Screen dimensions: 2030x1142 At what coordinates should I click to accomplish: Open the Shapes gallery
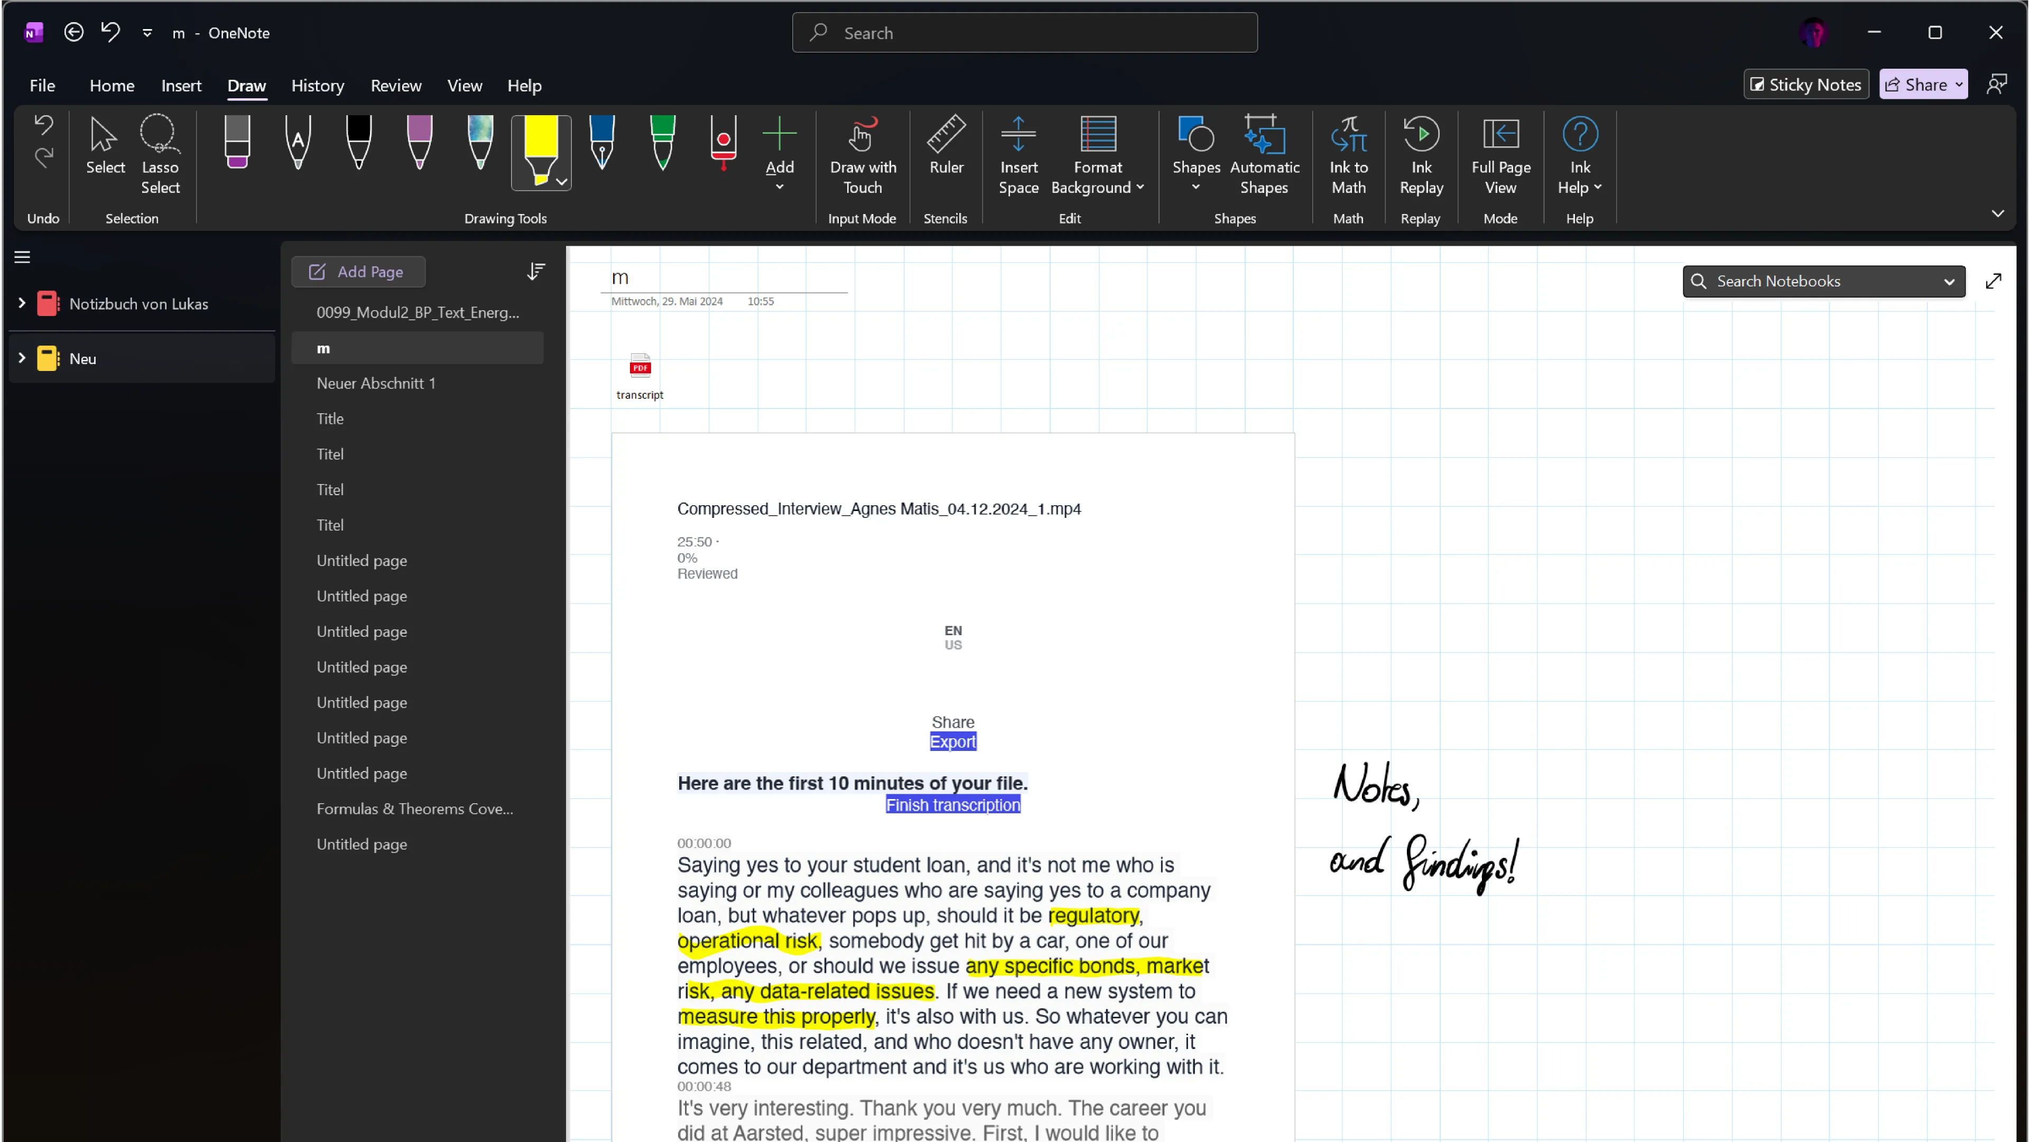coord(1195,153)
